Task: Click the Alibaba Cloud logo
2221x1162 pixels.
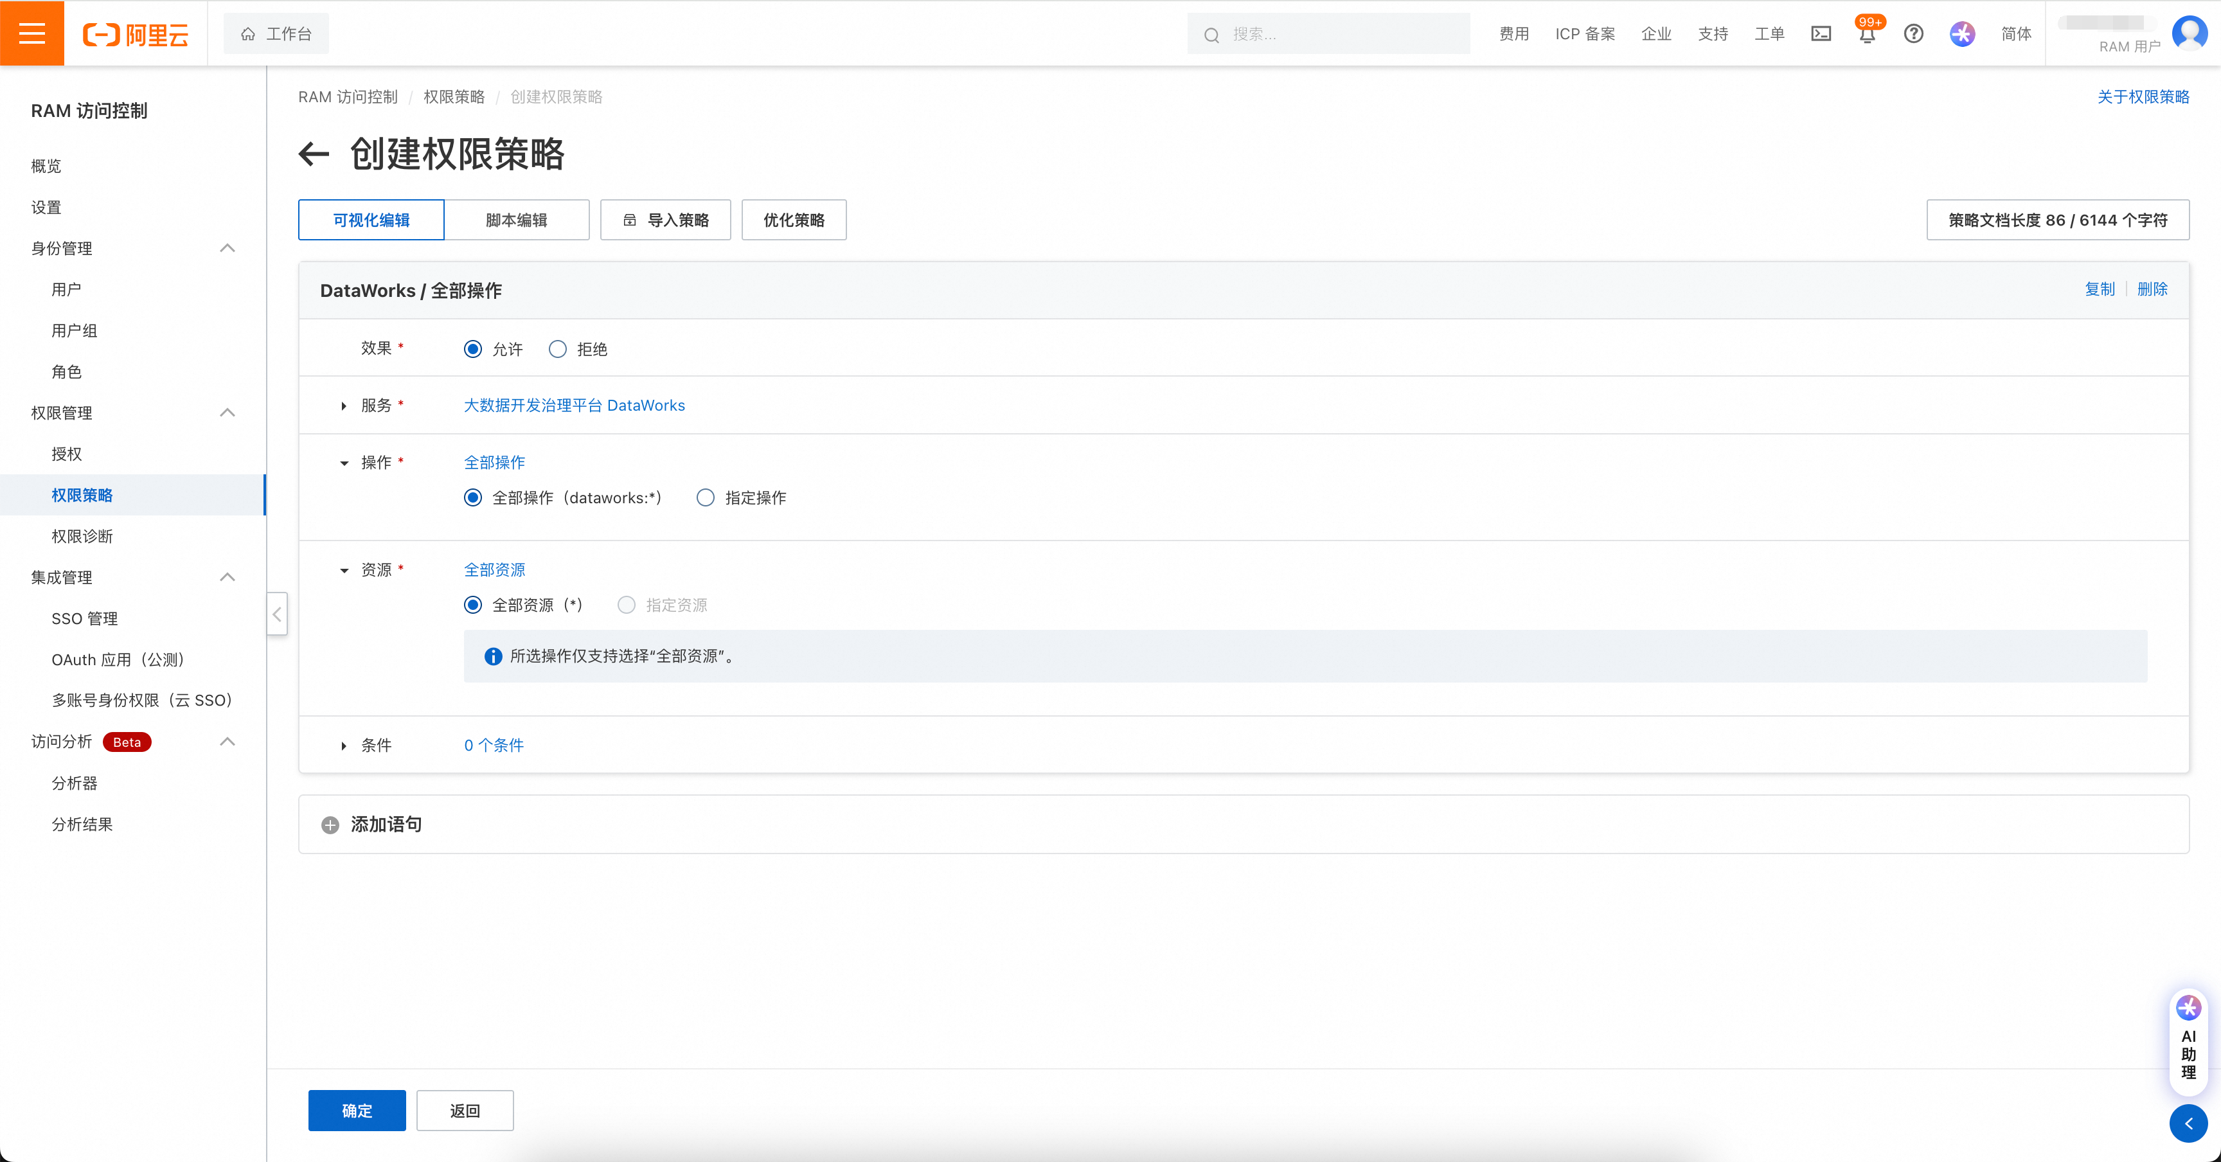Action: 136,35
